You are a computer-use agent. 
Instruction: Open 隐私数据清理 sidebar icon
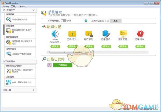pyautogui.click(x=9, y=42)
